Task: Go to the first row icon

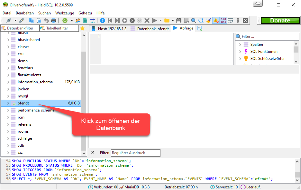Action: pos(110,21)
